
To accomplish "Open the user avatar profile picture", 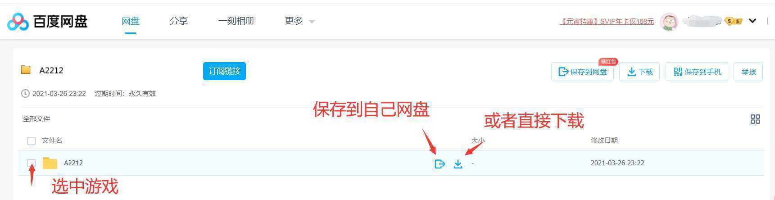I will click(669, 21).
